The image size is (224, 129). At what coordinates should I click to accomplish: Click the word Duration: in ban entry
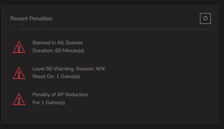point(43,51)
